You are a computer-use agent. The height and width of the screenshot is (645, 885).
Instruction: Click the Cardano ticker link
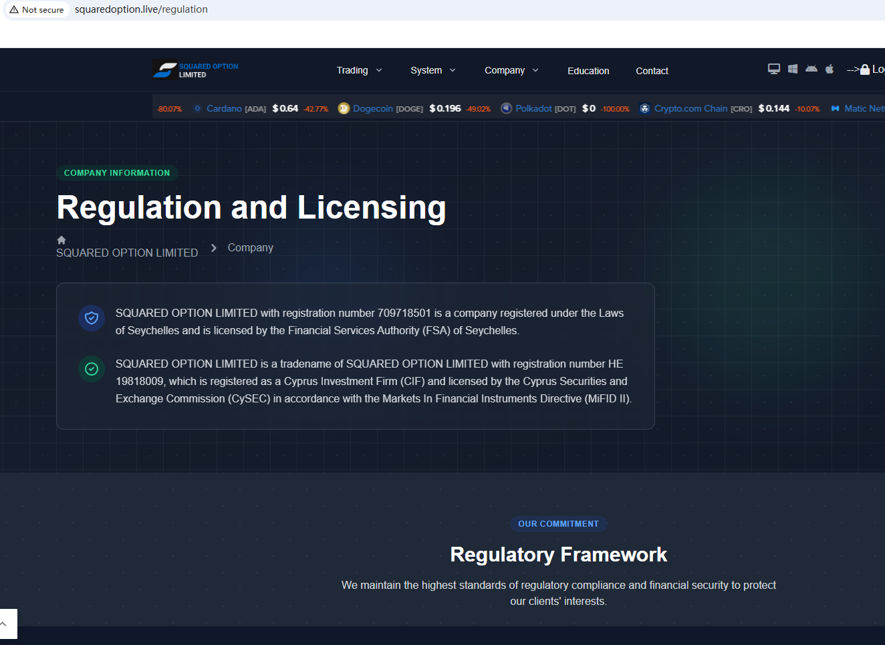[x=224, y=108]
